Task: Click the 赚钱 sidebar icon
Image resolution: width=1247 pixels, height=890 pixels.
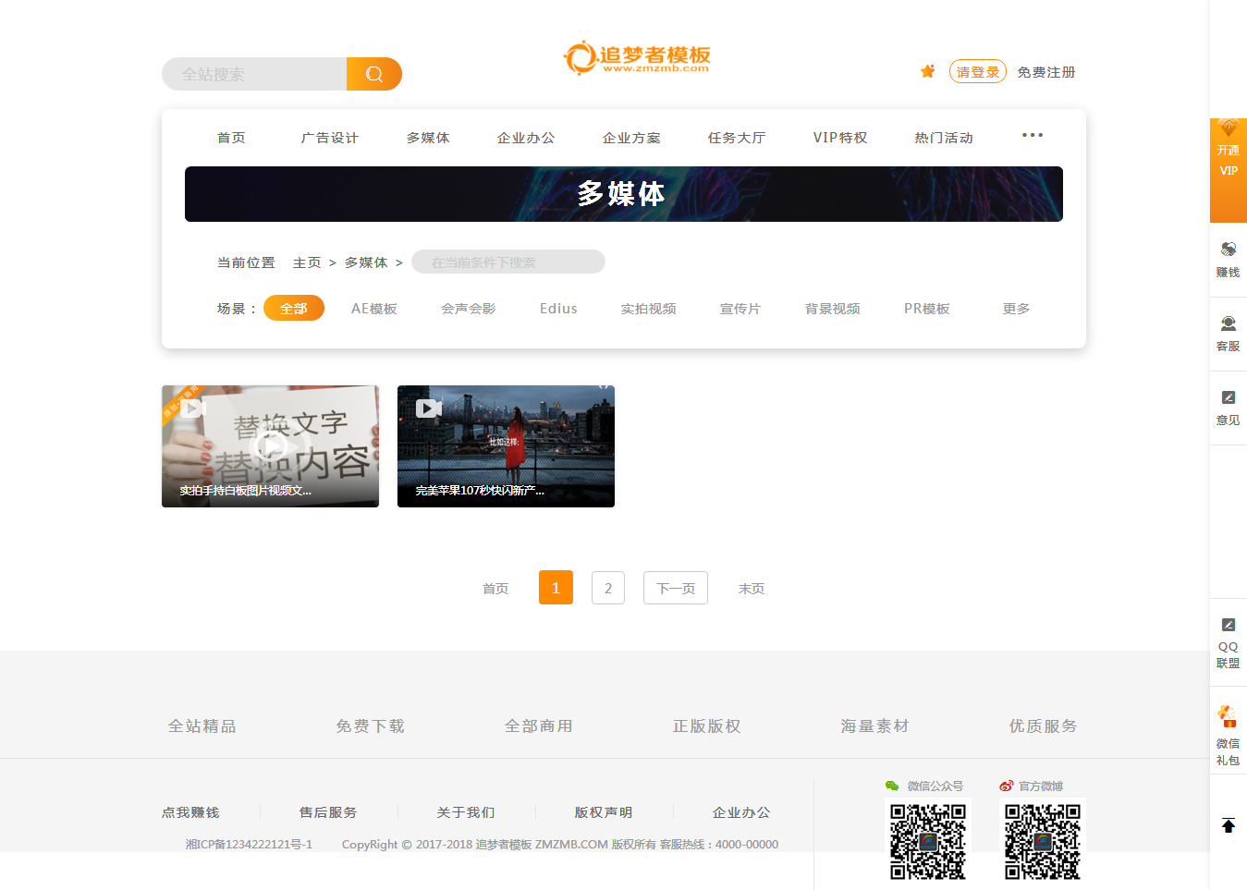Action: [x=1228, y=259]
